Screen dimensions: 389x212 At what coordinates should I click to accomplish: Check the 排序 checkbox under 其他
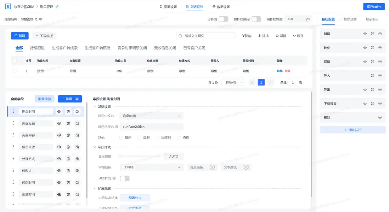(x=121, y=138)
